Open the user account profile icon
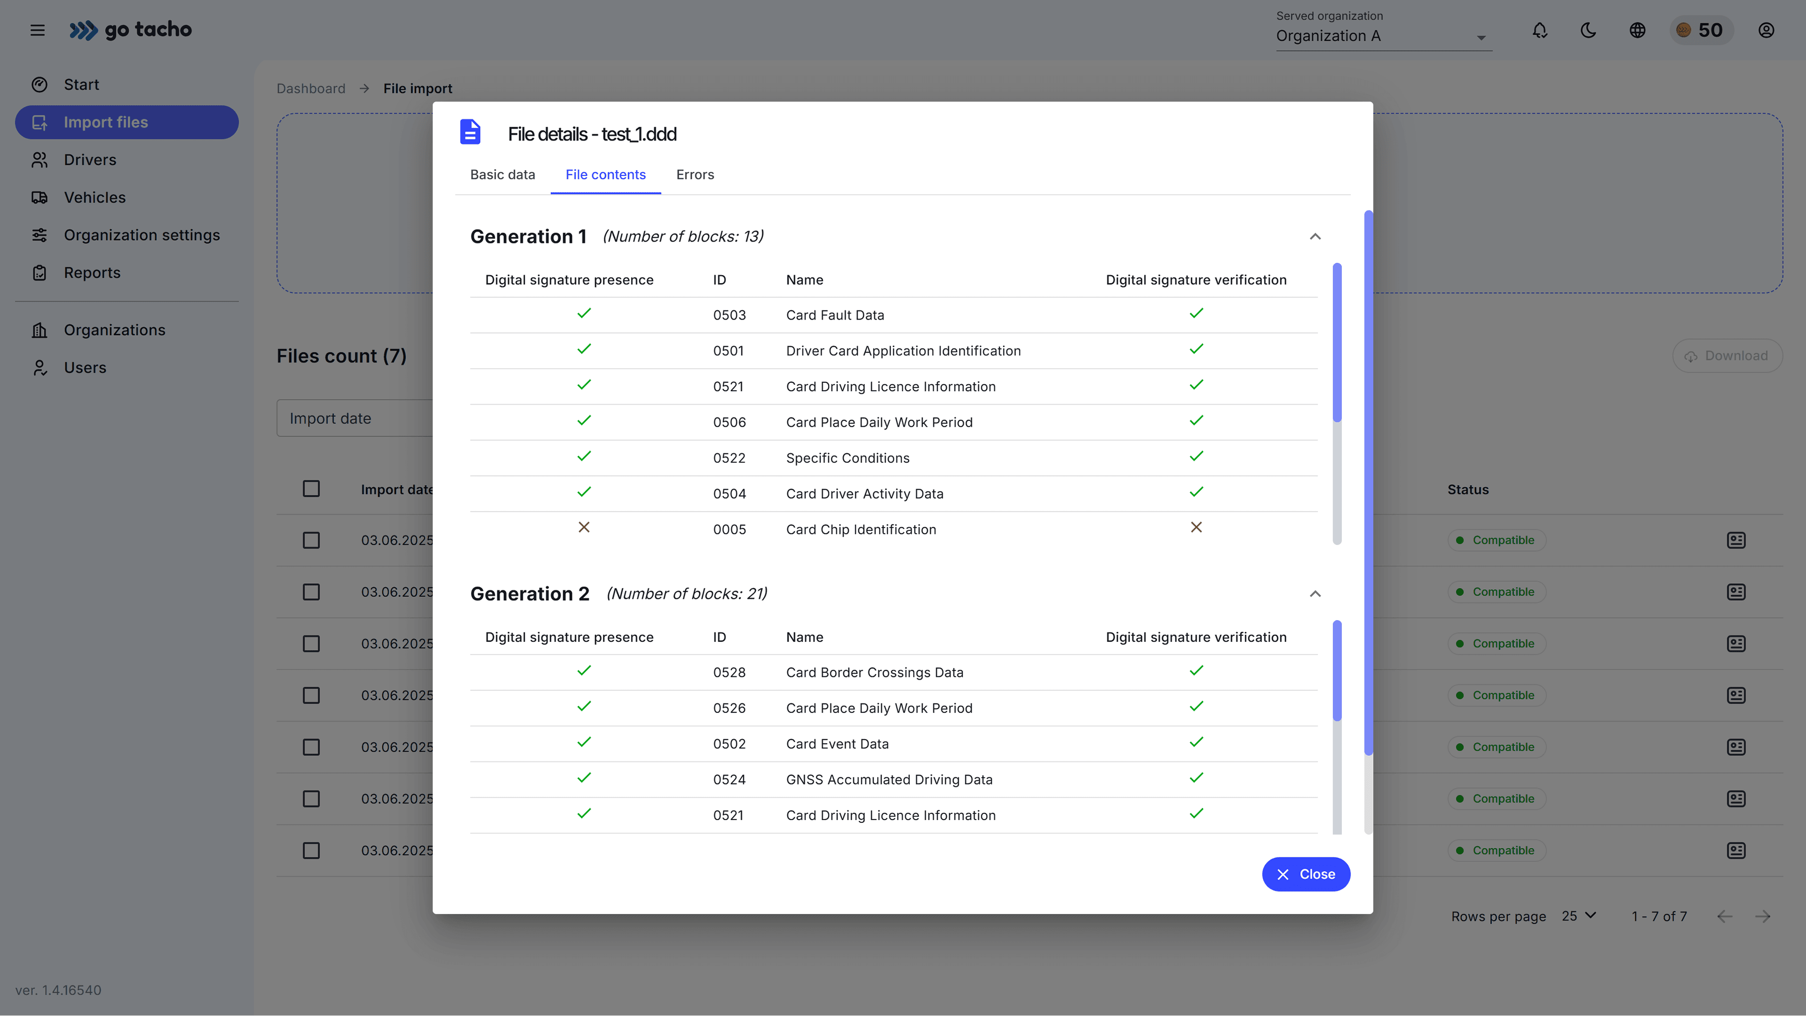The width and height of the screenshot is (1806, 1016). 1766,30
